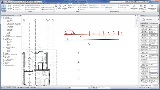
Task: Switch to the Архитектура ribbon tab
Action: tap(8, 4)
